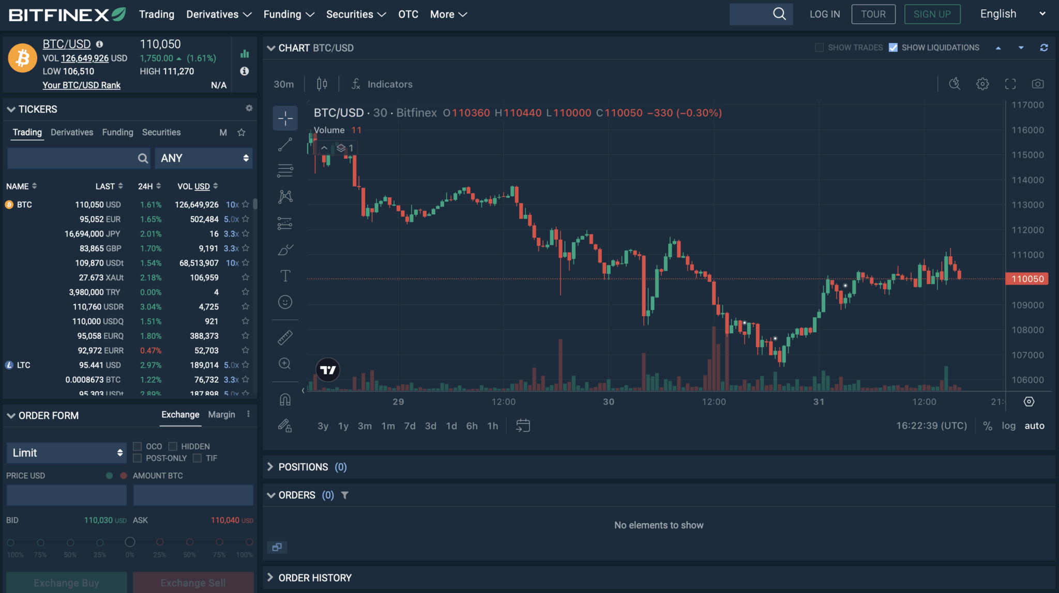Open Your BTC/USD Rank link

[x=81, y=85]
